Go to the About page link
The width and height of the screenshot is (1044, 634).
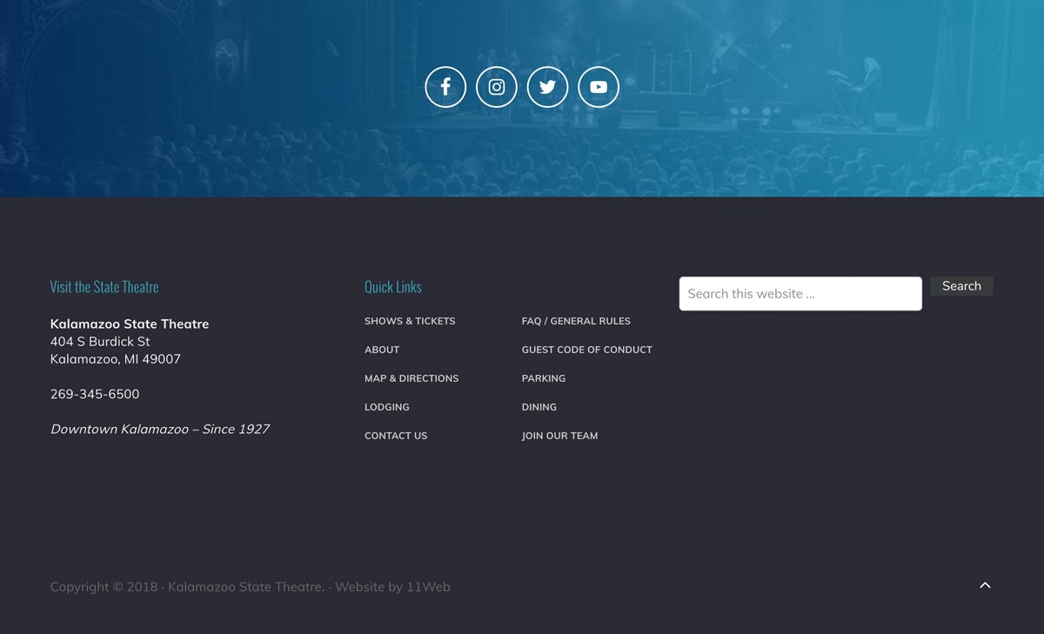coord(382,350)
